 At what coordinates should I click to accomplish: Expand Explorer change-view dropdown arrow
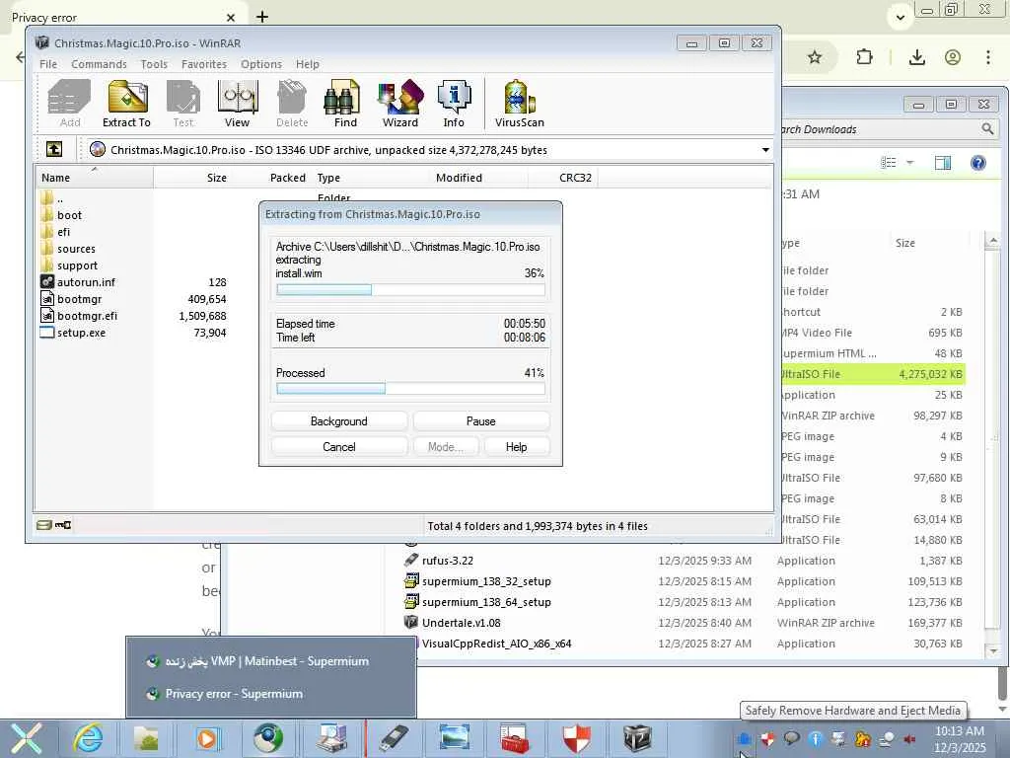(910, 163)
